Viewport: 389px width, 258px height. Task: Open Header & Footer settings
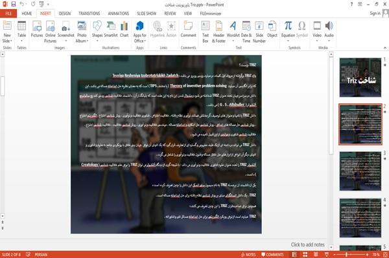pyautogui.click(x=218, y=32)
